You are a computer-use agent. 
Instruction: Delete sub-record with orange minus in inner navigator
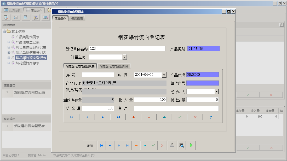[x=149, y=117]
